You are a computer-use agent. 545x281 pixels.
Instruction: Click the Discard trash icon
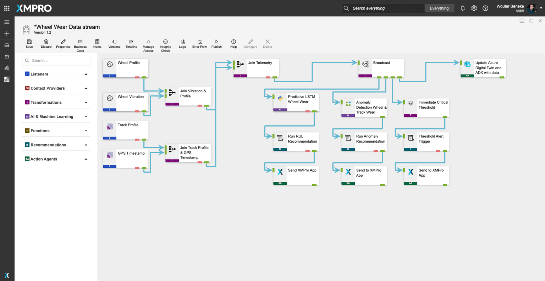coord(46,42)
